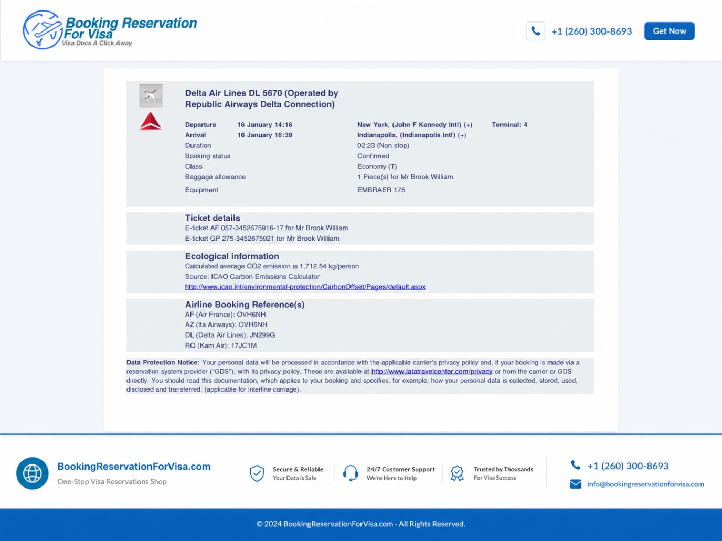Click AF (Air France): OVH6NH reference
Screen dimensions: 722x541
coord(225,315)
